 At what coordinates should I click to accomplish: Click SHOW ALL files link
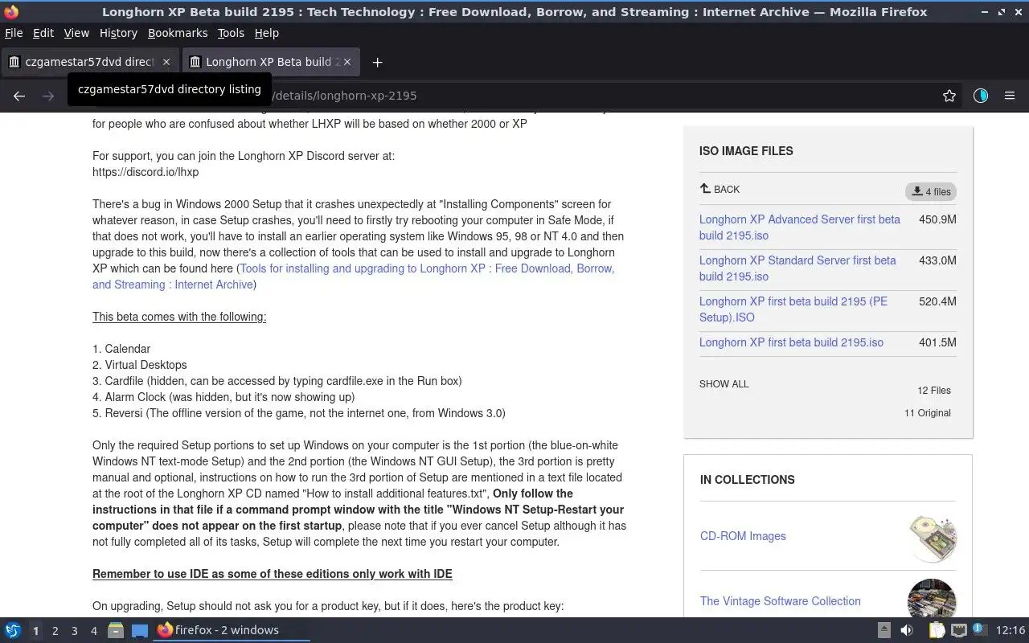tap(724, 384)
